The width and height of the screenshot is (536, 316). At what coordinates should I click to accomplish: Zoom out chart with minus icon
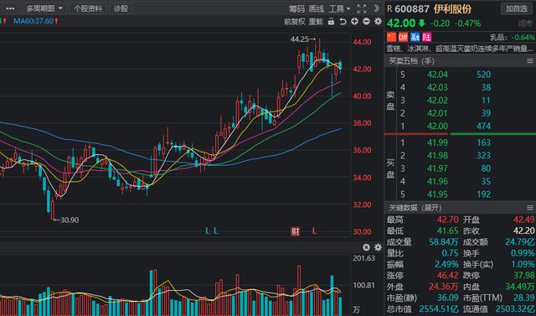(366, 21)
